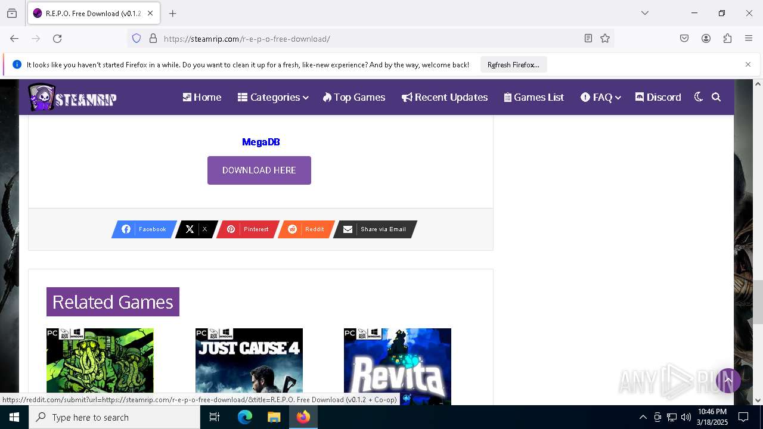763x429 pixels.
Task: Expand the Categories menu
Action: 273,97
